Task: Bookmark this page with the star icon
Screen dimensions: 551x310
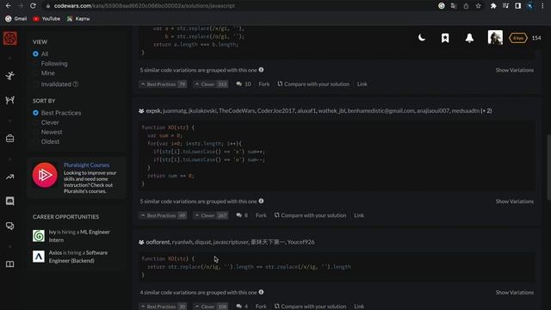Action: [479, 6]
